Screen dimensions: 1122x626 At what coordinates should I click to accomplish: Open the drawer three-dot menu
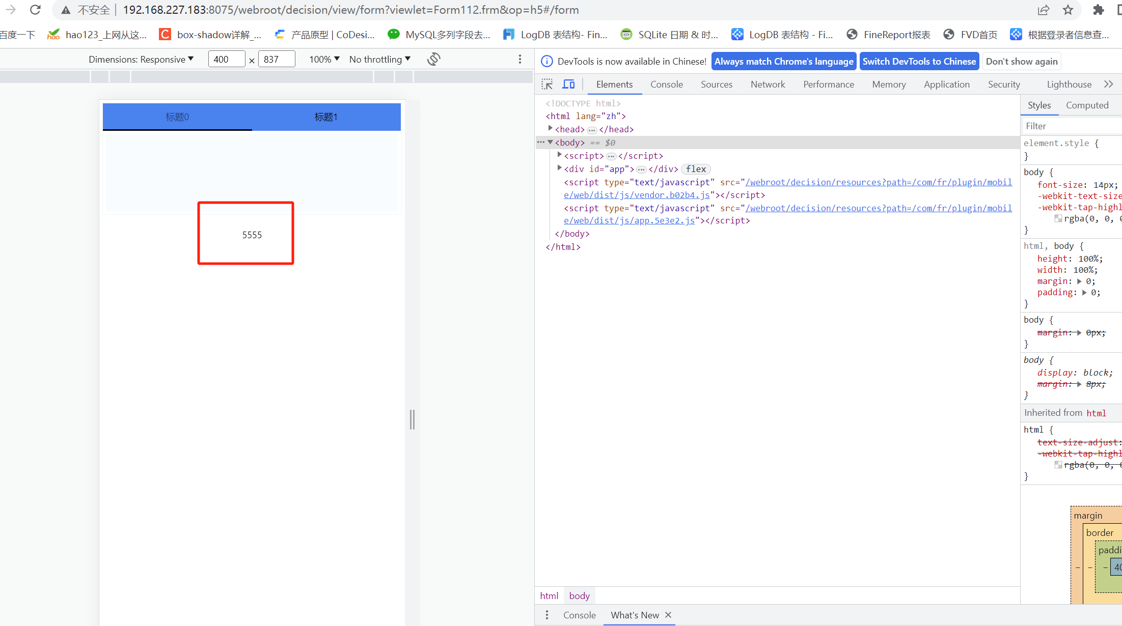(x=547, y=615)
